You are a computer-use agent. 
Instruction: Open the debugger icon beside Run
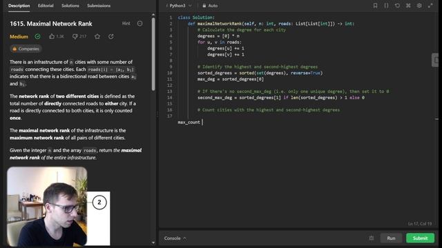(x=372, y=238)
